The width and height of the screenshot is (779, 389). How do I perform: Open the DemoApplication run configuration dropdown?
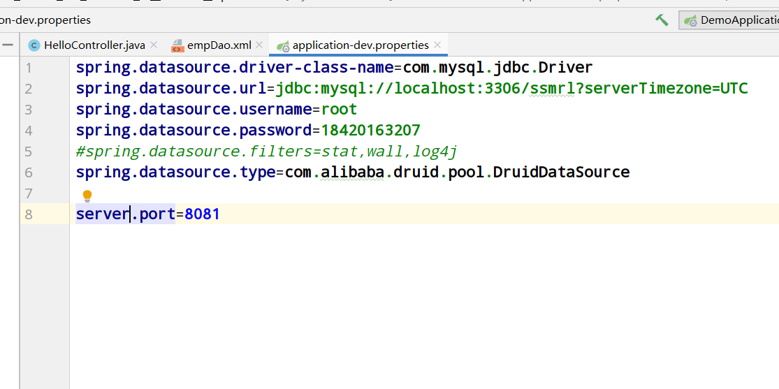pos(729,20)
